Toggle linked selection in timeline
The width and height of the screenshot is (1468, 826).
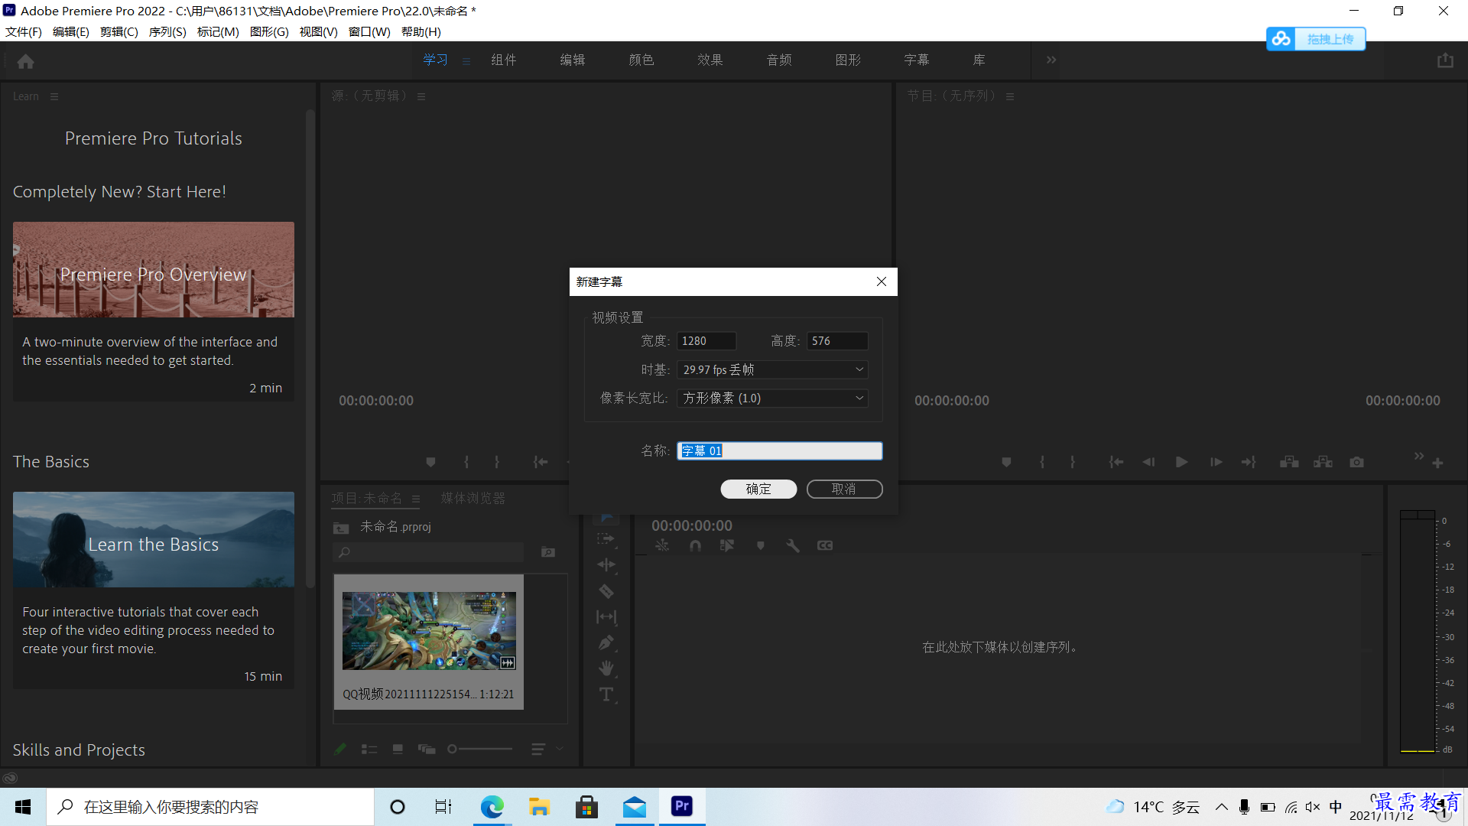click(x=727, y=545)
